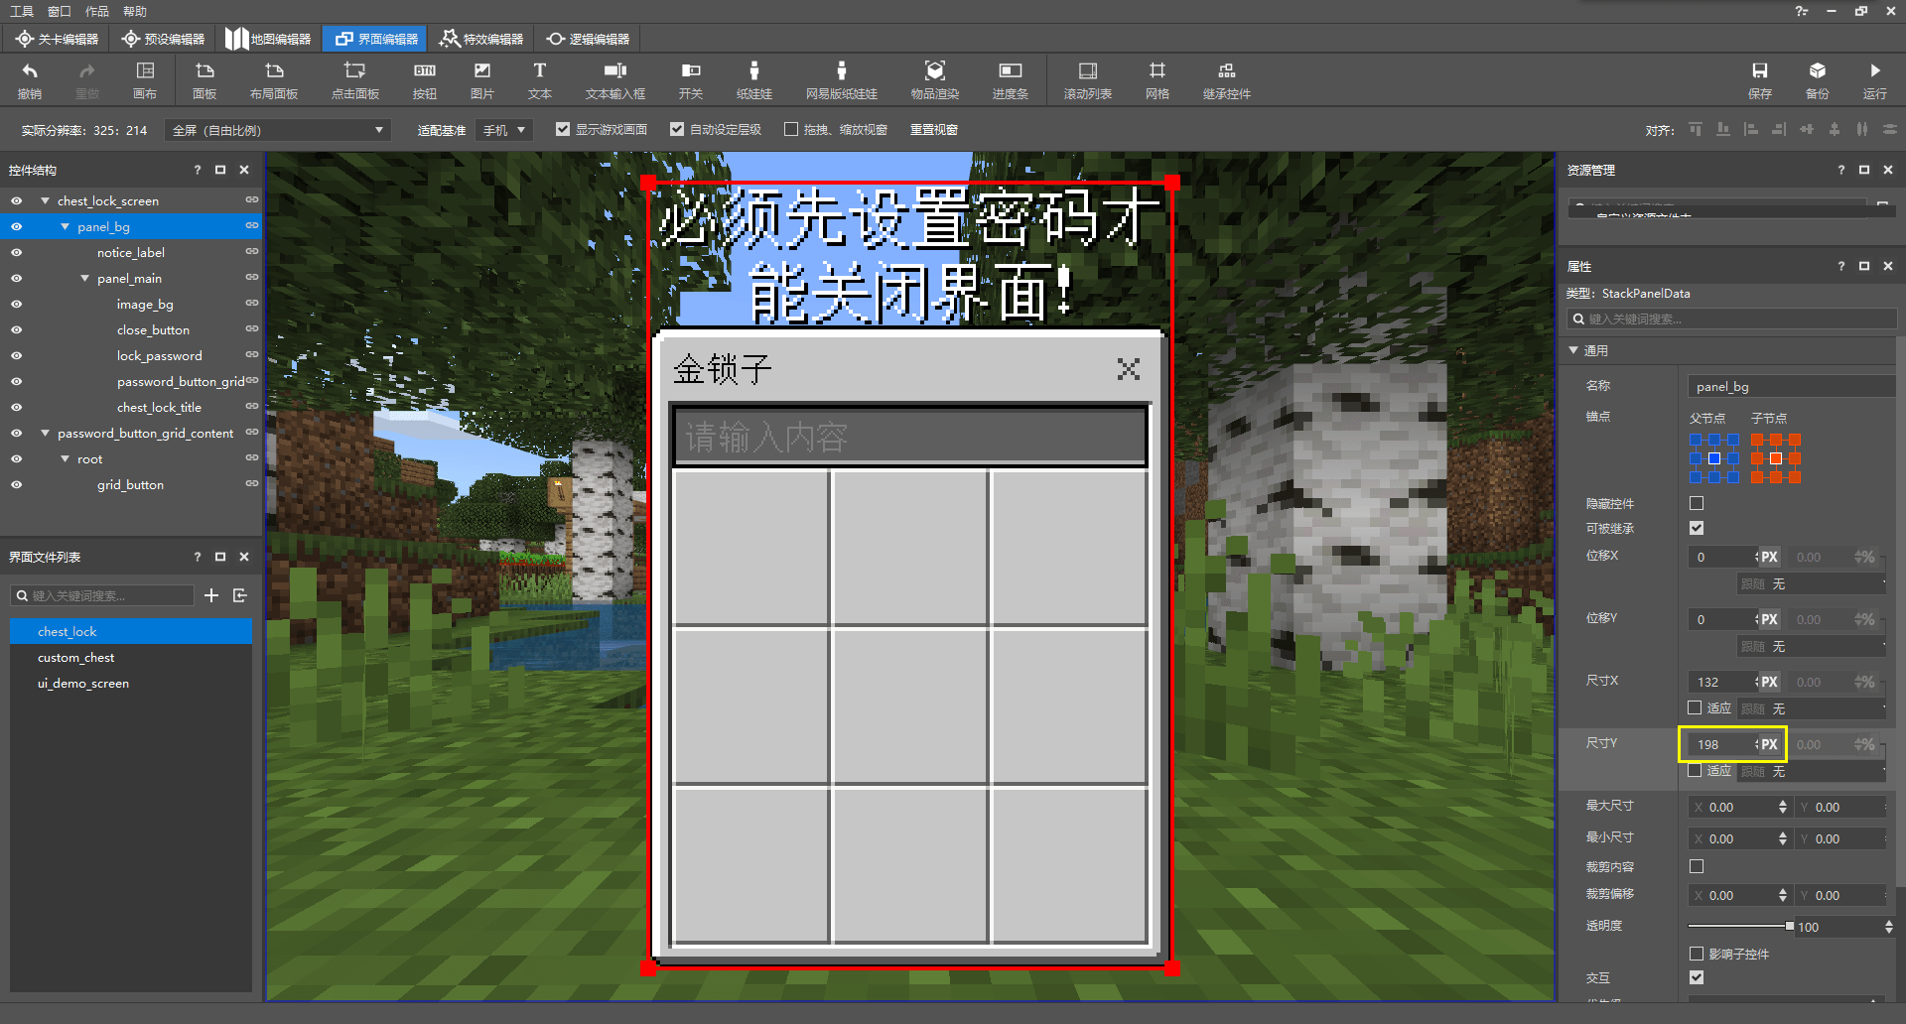
Task: Click Reset Viewport (重置视窗) button
Action: tap(934, 129)
